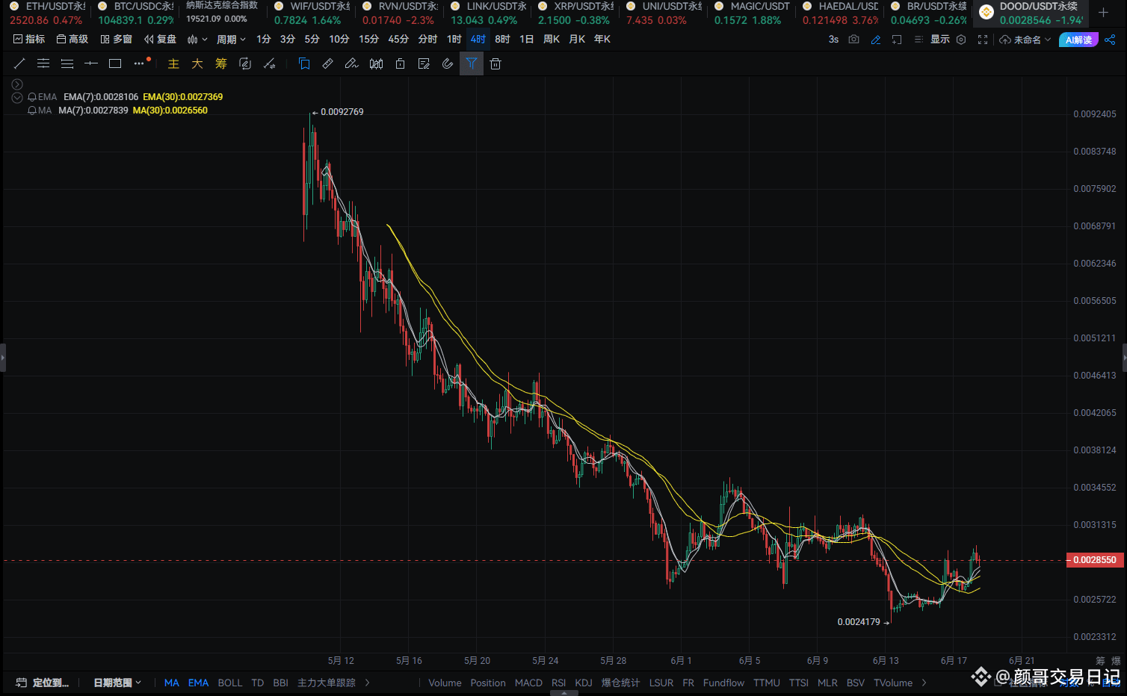1127x696 pixels.
Task: Click the bottom panel expand handle
Action: [x=563, y=693]
